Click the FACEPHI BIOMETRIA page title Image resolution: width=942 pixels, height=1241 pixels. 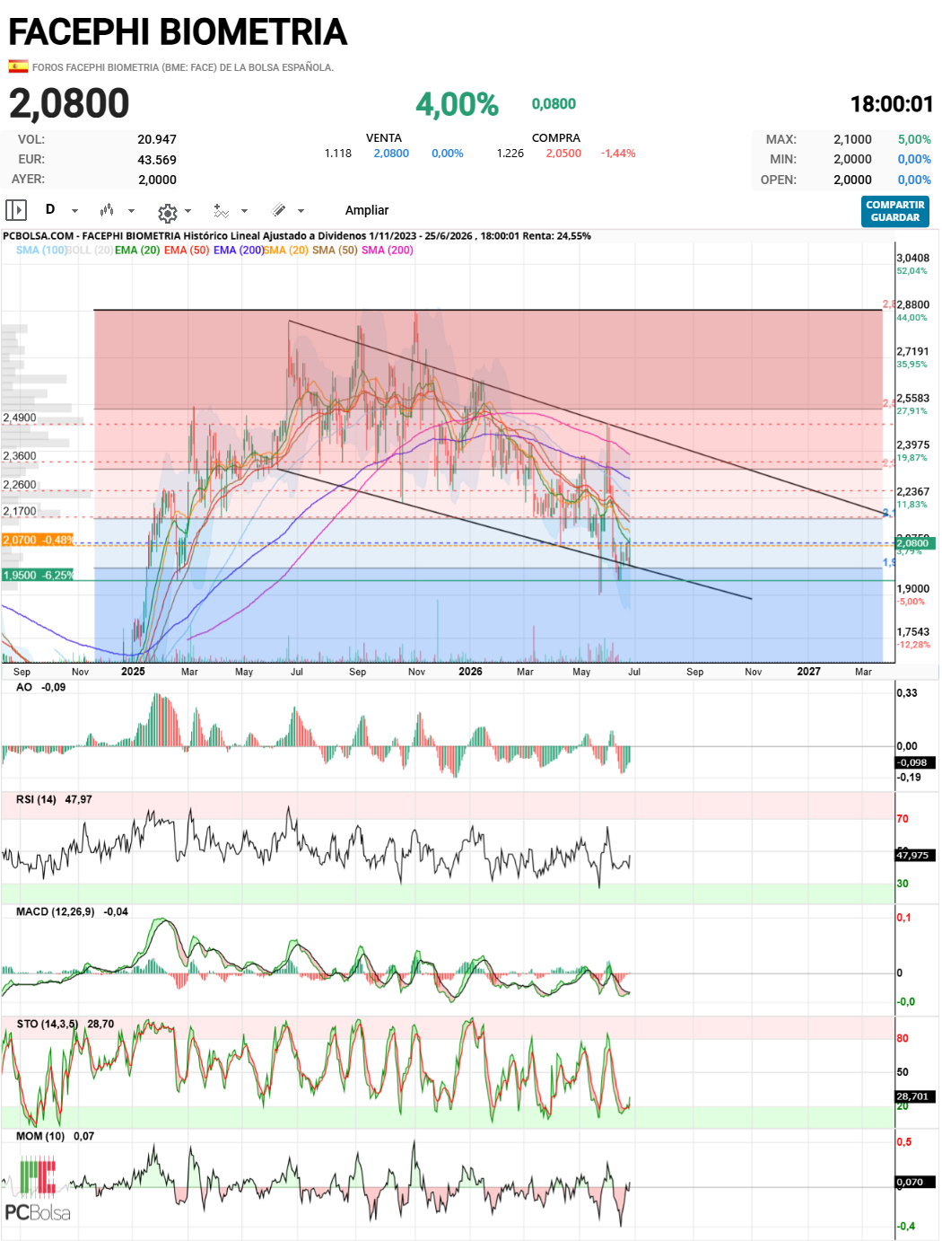click(x=178, y=32)
